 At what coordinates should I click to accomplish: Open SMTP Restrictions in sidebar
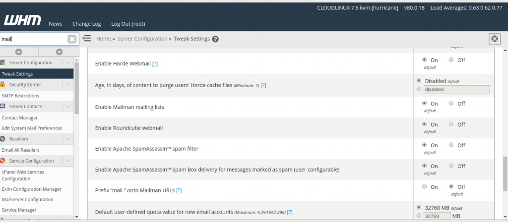point(20,96)
